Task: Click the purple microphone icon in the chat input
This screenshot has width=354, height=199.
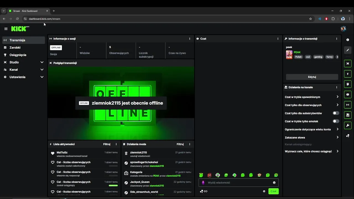Action: click(203, 182)
